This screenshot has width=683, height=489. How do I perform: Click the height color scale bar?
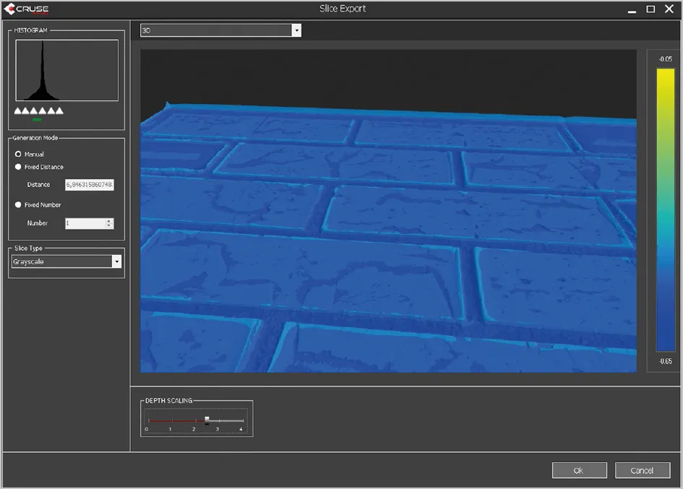(x=665, y=209)
